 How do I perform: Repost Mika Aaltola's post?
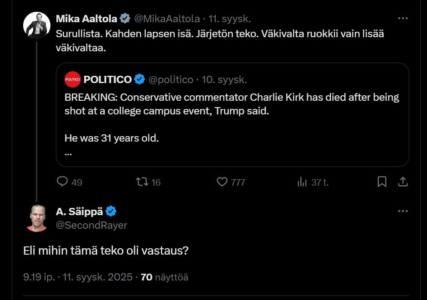pos(143,182)
